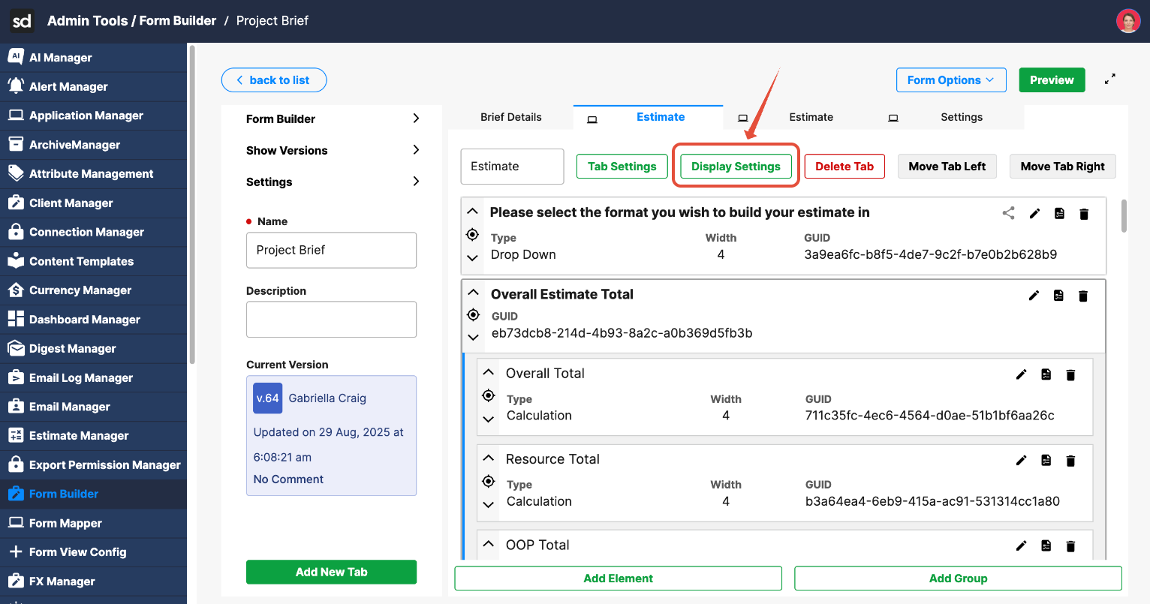Edit the 'Please select the format' element with pencil
The height and width of the screenshot is (604, 1150).
tap(1034, 213)
